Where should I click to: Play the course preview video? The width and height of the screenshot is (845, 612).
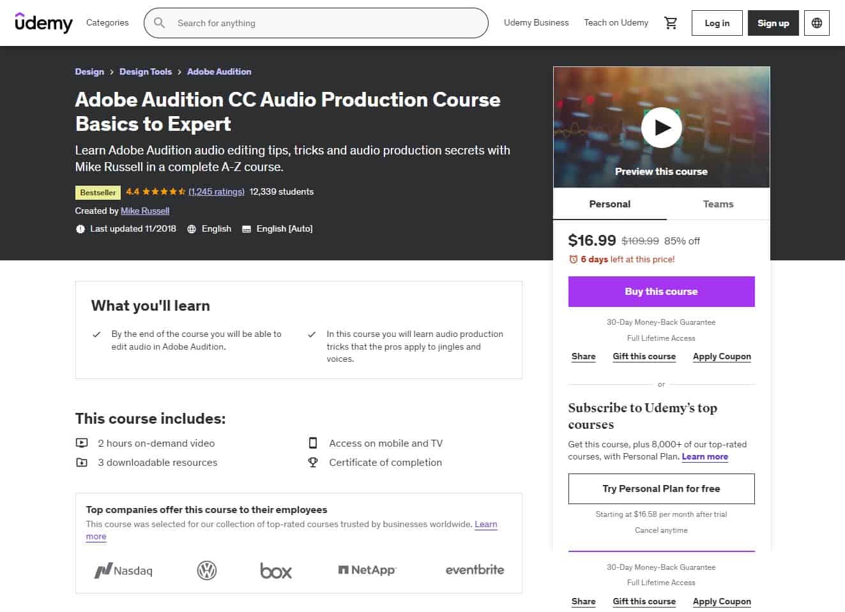662,128
